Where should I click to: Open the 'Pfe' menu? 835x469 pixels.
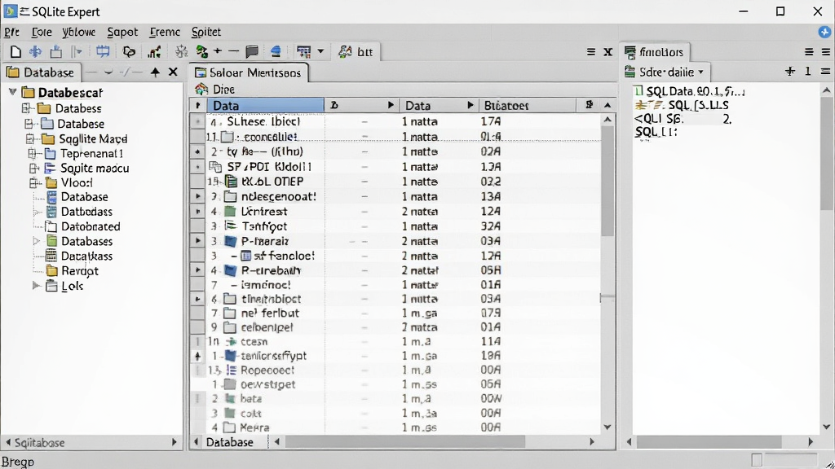[11, 32]
